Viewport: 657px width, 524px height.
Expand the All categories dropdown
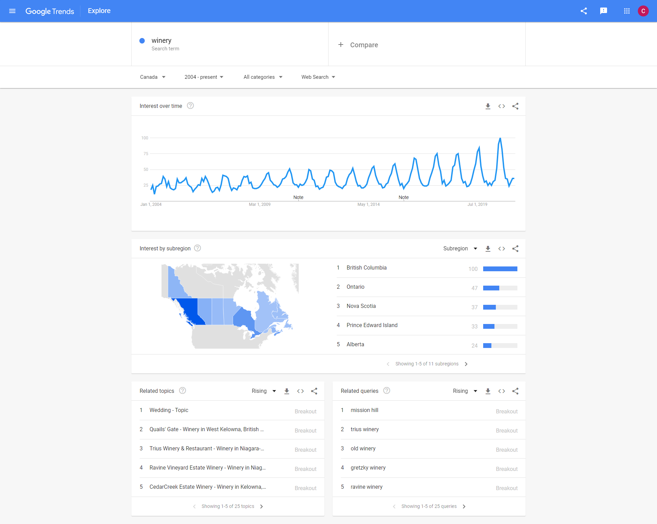coord(263,77)
